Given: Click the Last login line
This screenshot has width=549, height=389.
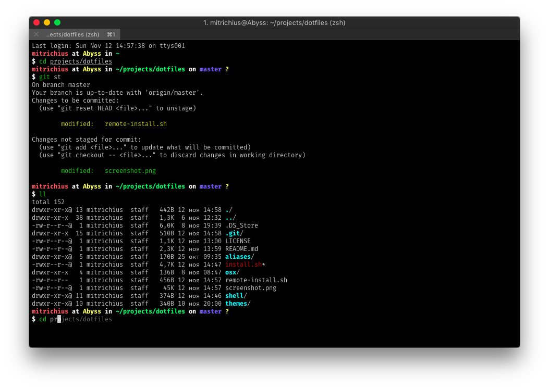Looking at the screenshot, I should (x=108, y=46).
